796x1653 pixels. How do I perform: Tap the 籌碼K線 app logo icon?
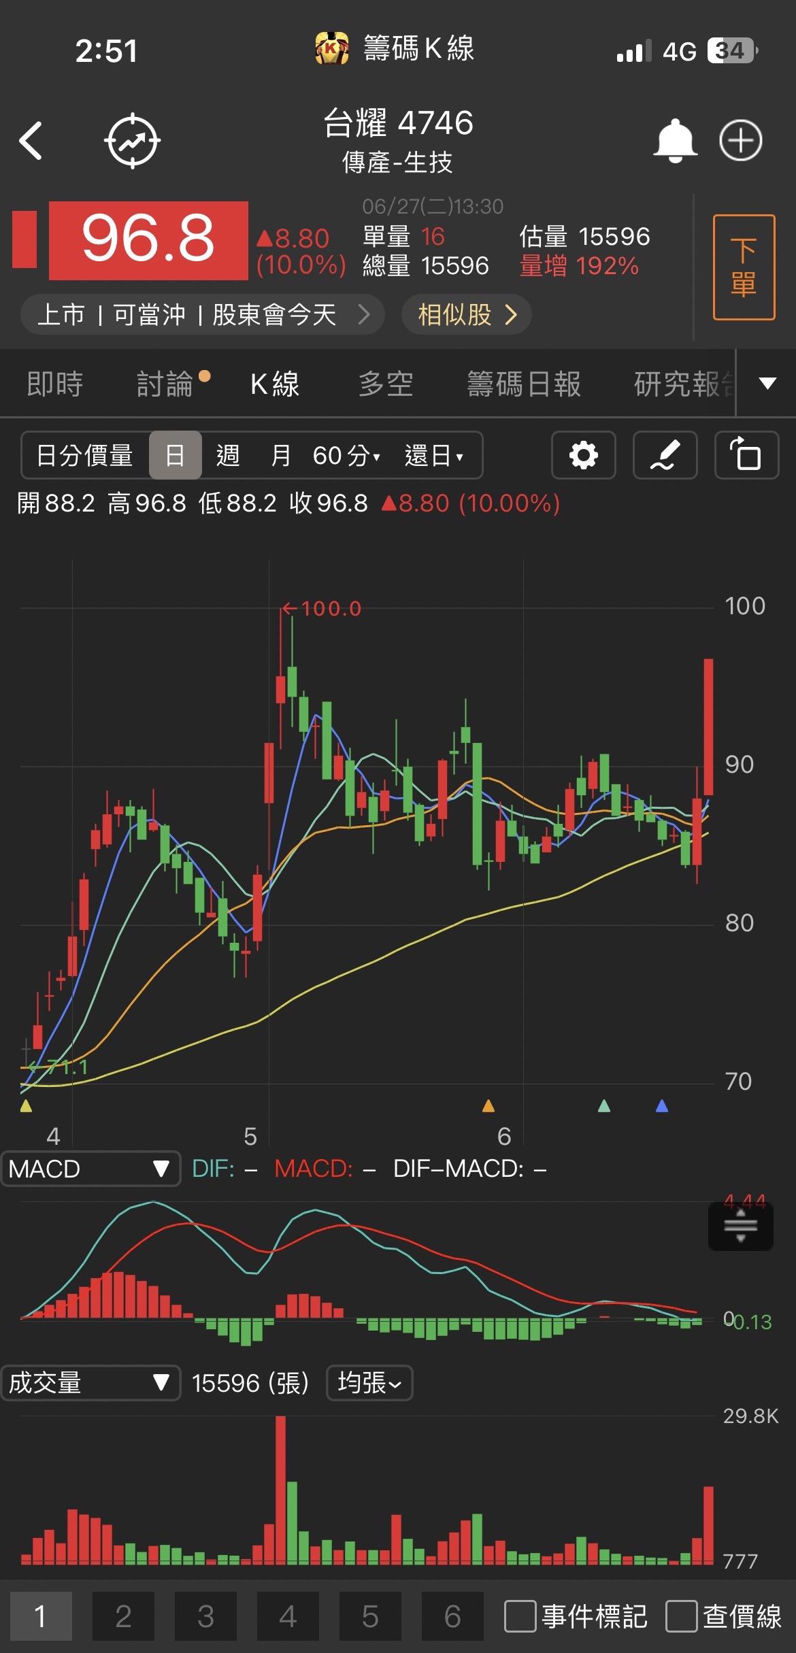332,49
